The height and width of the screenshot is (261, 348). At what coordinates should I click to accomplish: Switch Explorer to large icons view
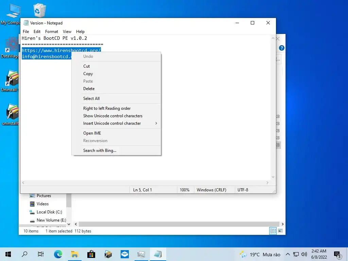[x=280, y=231]
